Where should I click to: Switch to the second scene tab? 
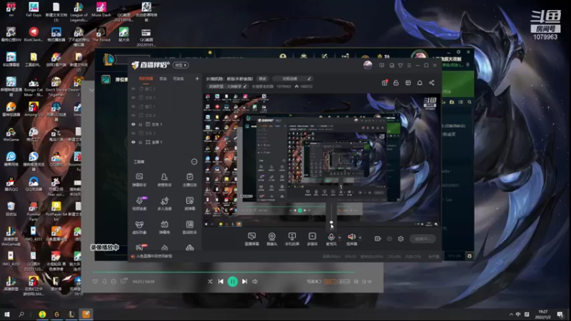coord(163,78)
